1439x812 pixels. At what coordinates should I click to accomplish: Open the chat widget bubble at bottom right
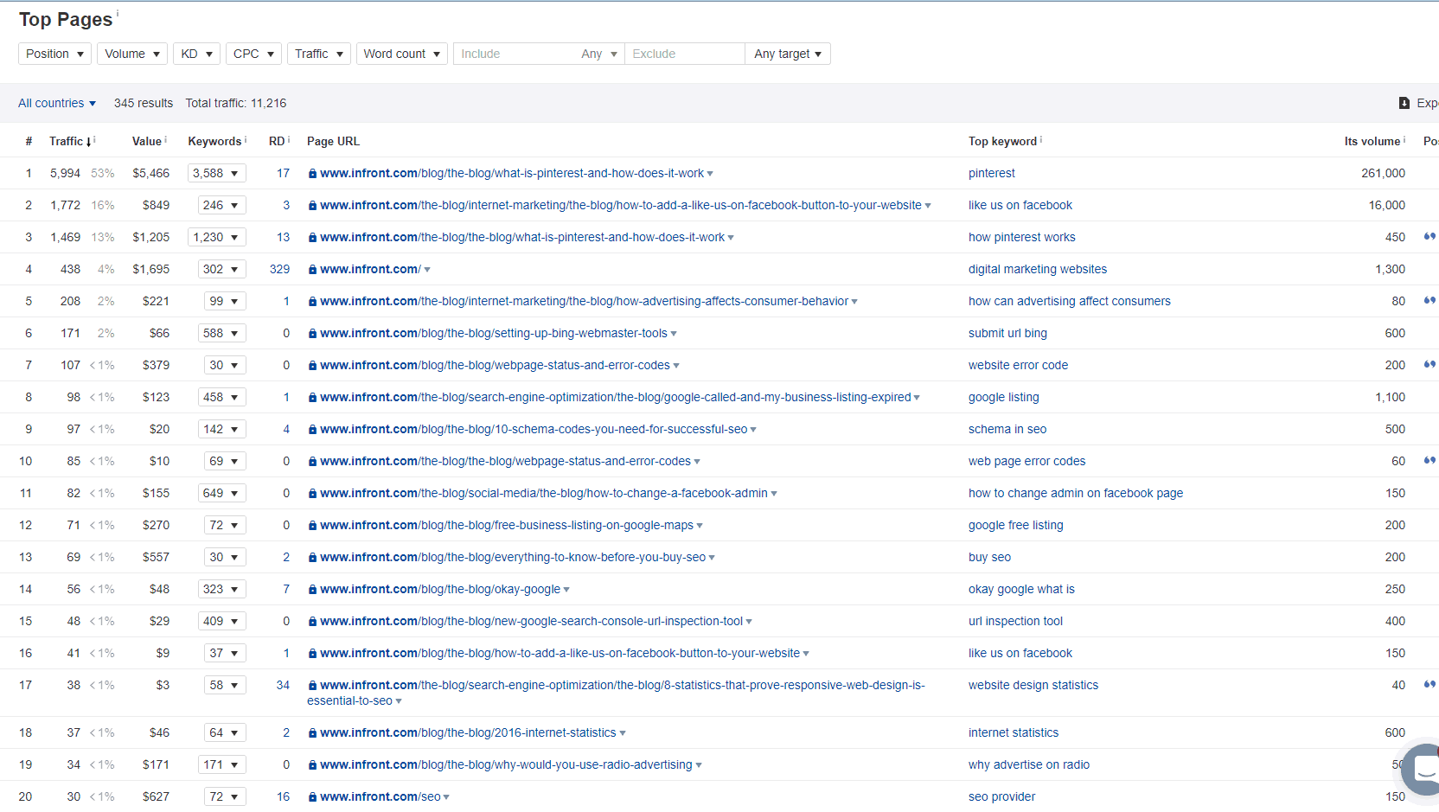pyautogui.click(x=1424, y=769)
